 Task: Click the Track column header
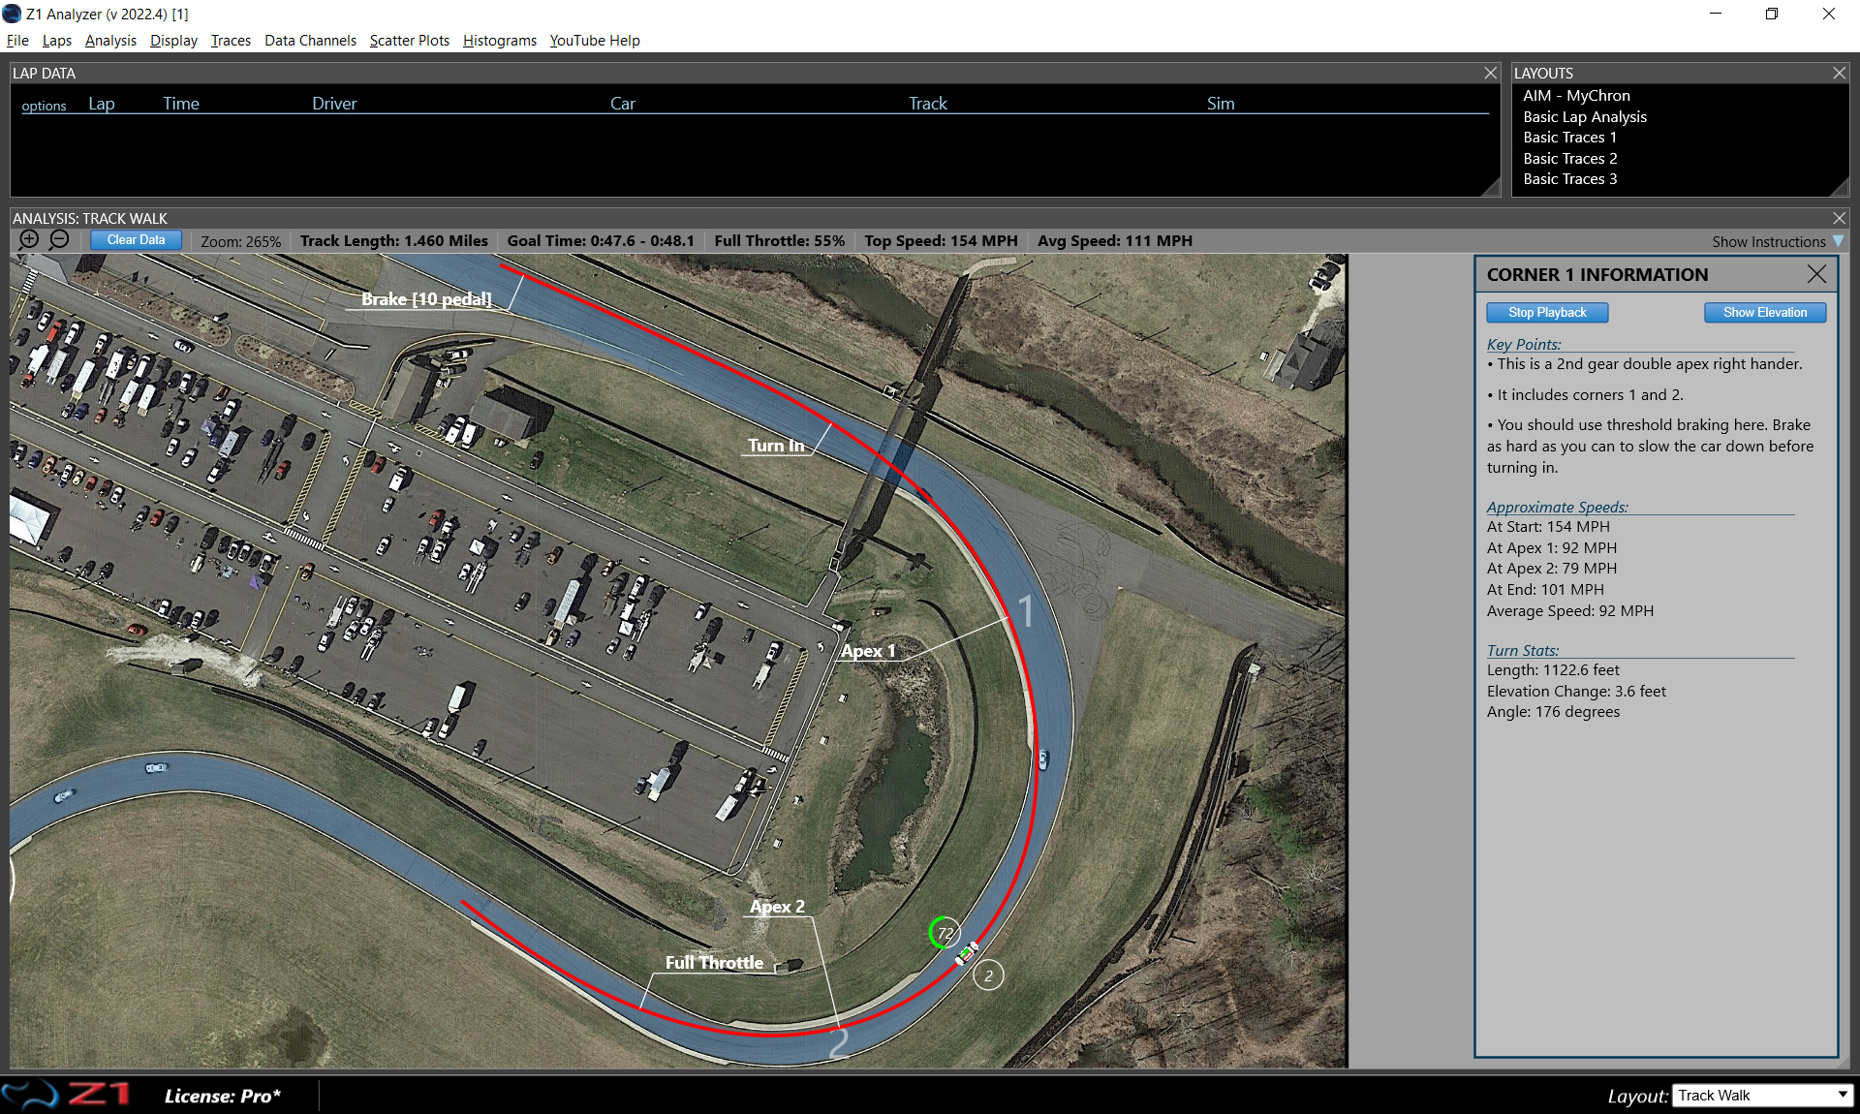pos(928,104)
